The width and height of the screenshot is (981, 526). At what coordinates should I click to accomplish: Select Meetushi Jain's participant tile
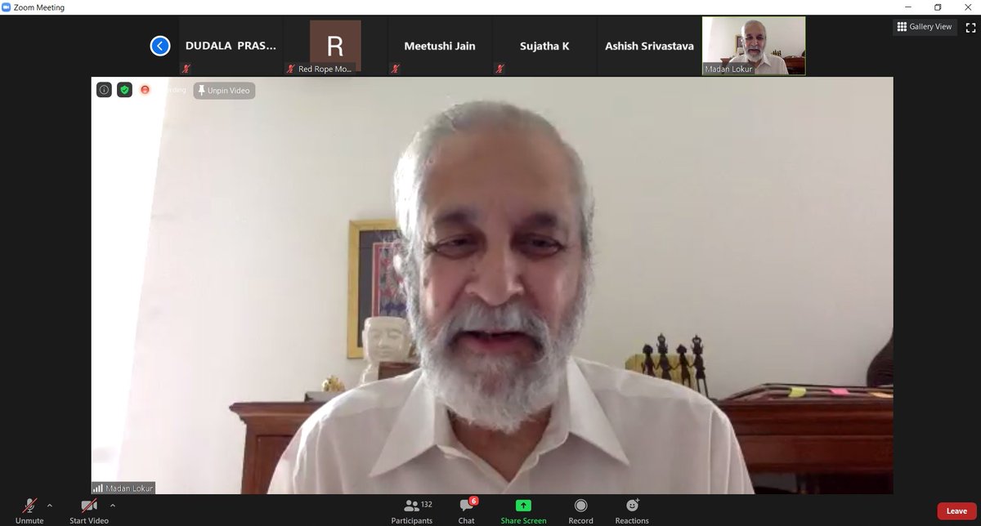[440, 47]
